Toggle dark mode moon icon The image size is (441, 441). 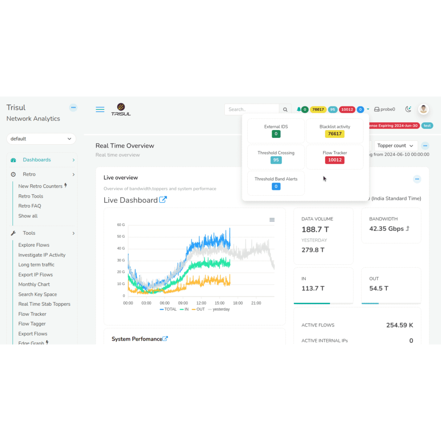[x=408, y=109]
